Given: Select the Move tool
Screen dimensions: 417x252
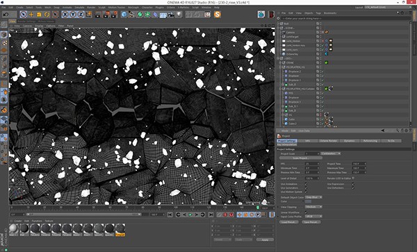Looking at the screenshot, I should click(x=31, y=15).
